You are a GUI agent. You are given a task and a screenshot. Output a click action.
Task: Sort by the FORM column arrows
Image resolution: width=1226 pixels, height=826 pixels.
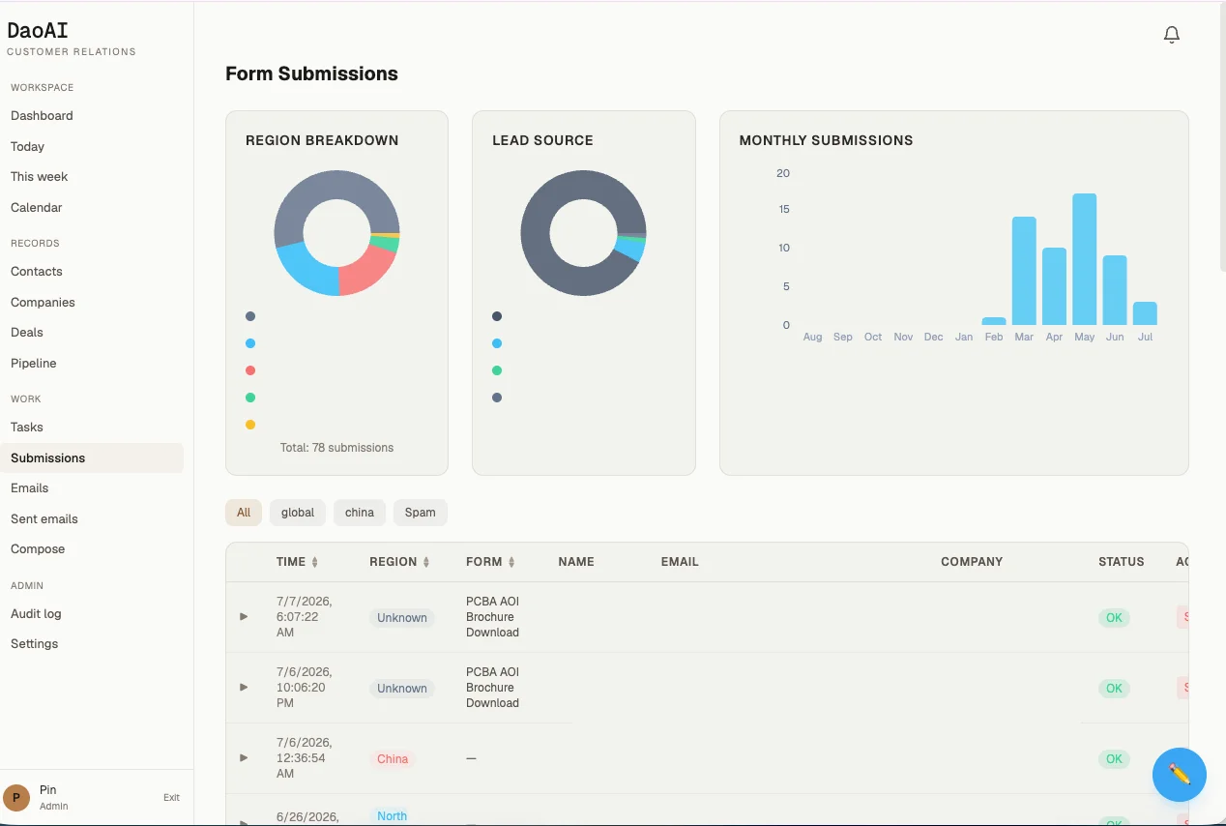pos(511,562)
